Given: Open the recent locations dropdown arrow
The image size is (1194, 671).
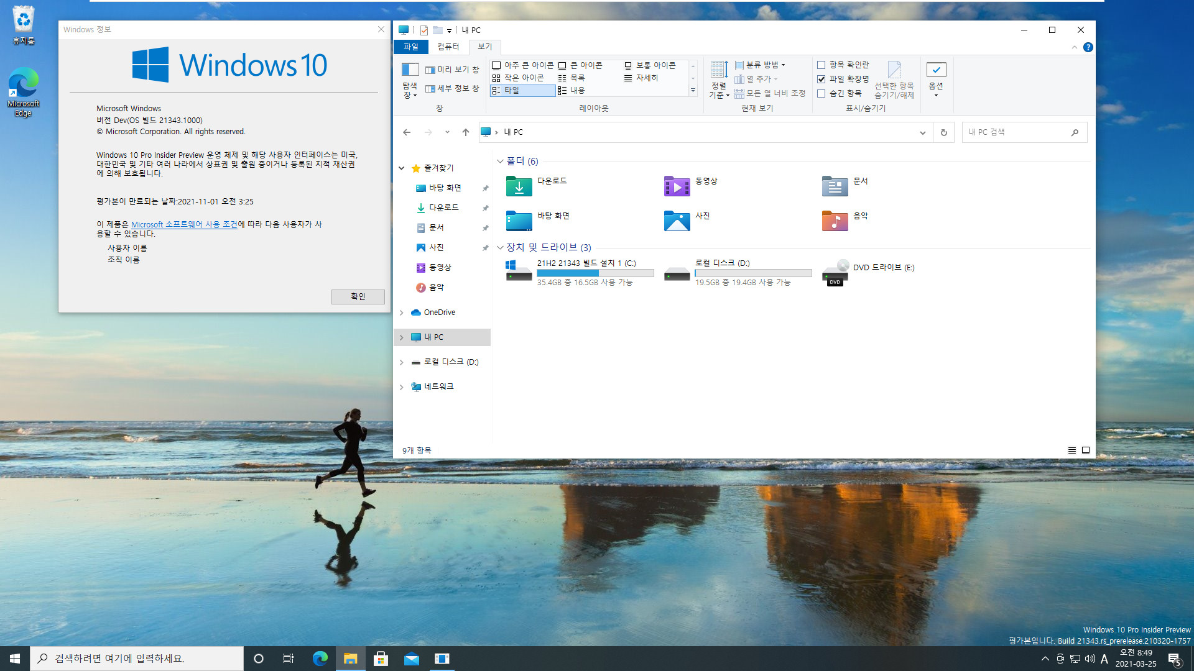Looking at the screenshot, I should point(447,132).
